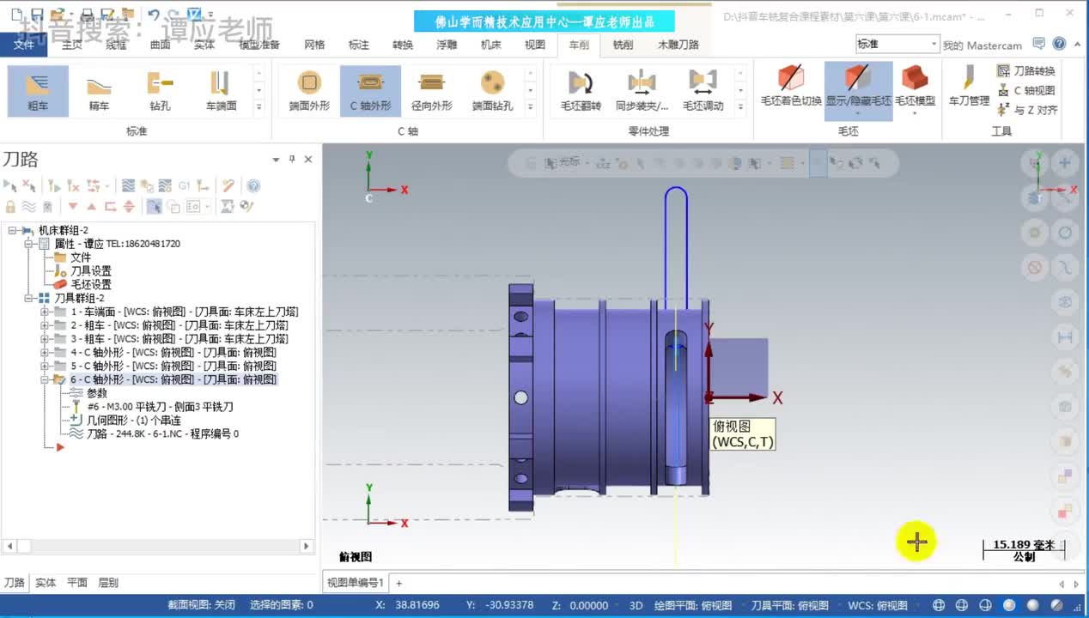This screenshot has width=1089, height=618.
Task: Toggle 显示/隐藏毛坯 stock display
Action: coord(859,89)
